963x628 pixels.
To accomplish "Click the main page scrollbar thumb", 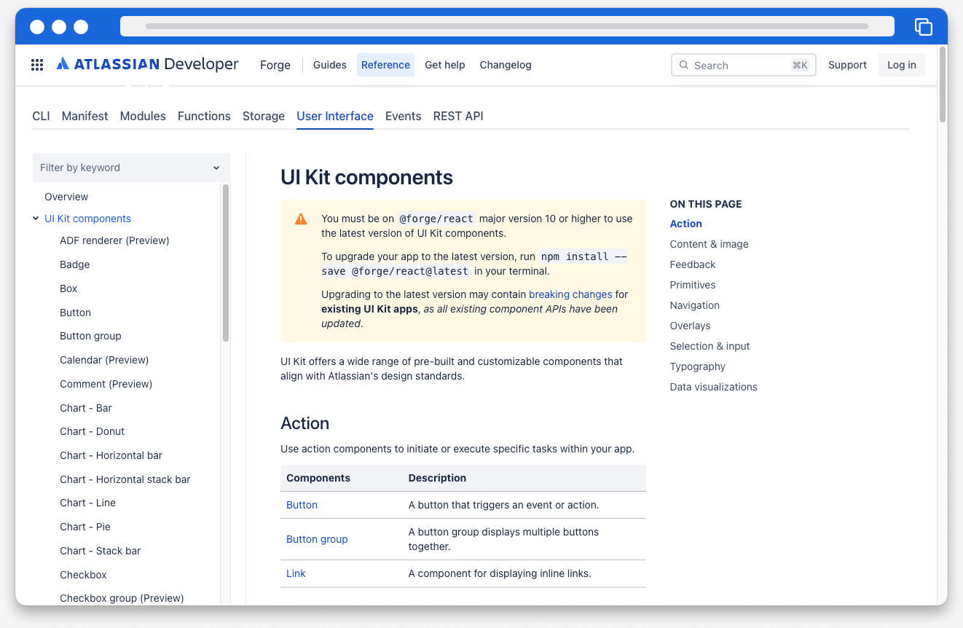I will 943,84.
